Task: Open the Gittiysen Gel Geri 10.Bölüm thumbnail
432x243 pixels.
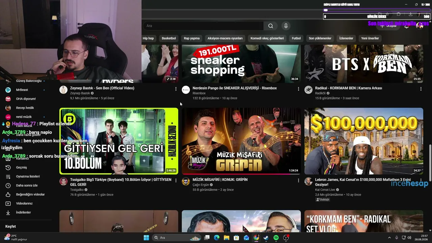Action: 119,141
